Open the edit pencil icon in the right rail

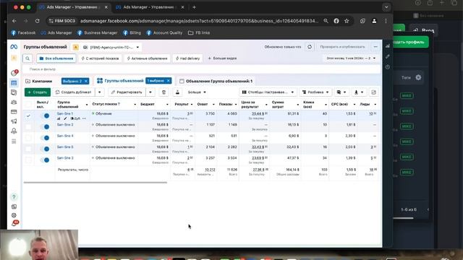(388, 56)
